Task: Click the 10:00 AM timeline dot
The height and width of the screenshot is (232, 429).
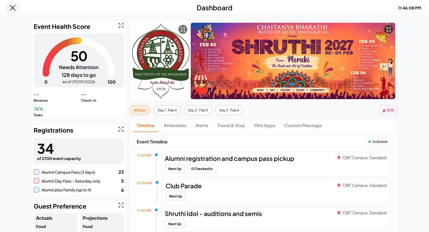Action: tap(157, 183)
